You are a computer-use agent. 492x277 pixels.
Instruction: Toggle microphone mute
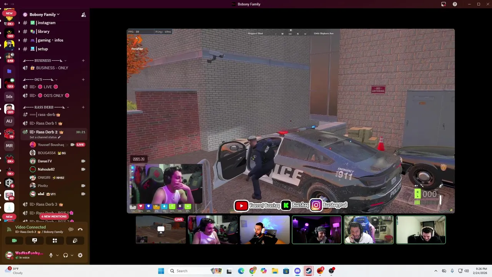[51, 255]
